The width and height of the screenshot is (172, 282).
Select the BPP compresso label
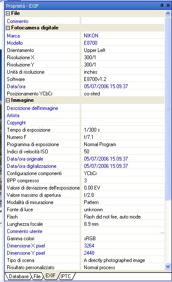click(23, 181)
